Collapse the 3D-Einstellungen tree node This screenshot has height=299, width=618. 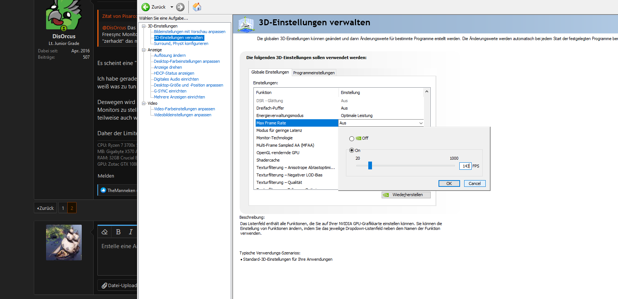click(144, 26)
